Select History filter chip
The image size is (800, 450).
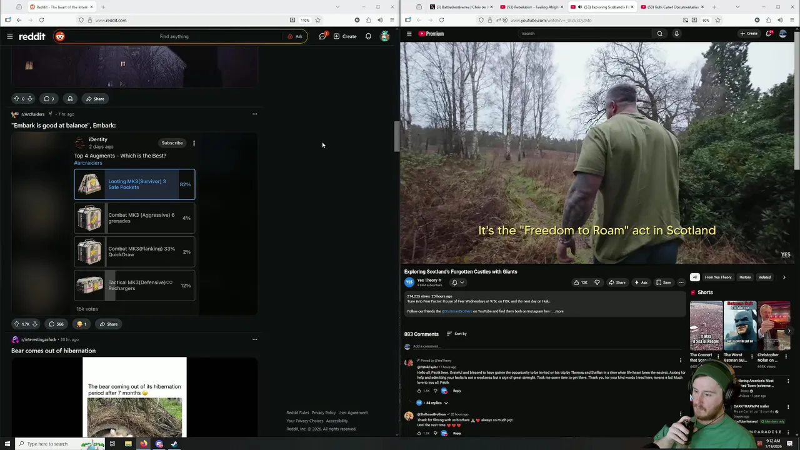745,277
